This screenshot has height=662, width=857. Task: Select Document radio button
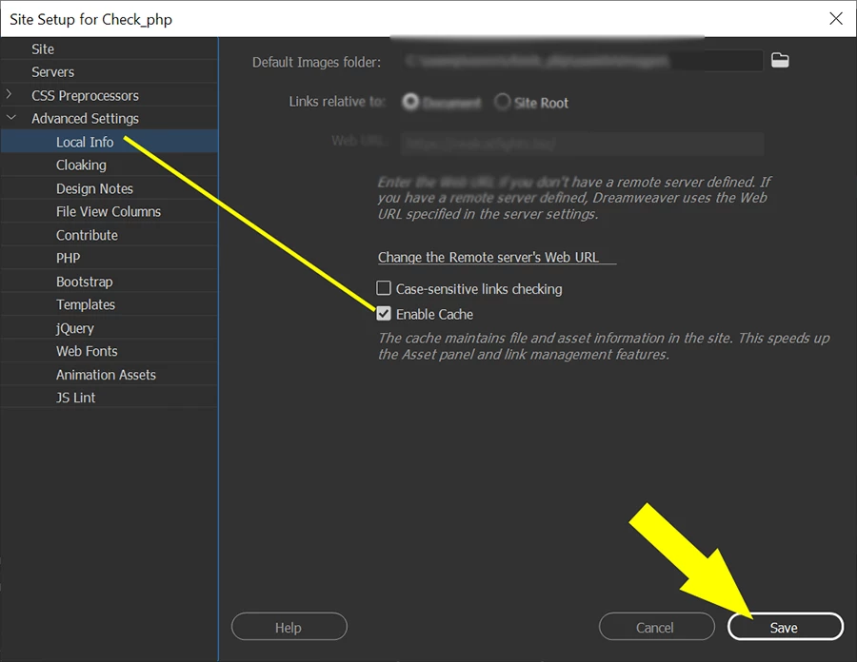point(410,102)
